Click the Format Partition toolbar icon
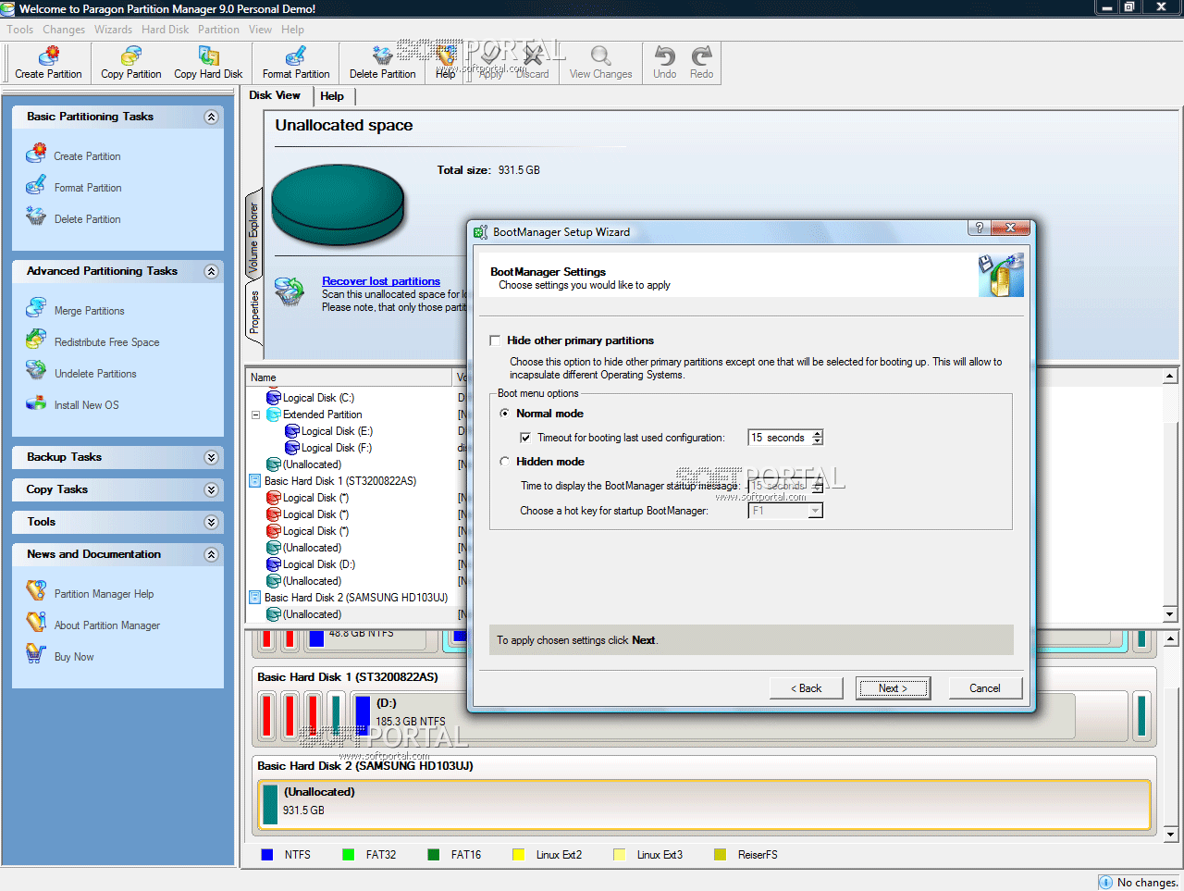The height and width of the screenshot is (891, 1184). pos(296,56)
